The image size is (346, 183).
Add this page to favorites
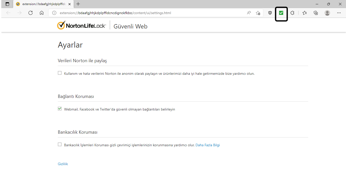point(258,13)
